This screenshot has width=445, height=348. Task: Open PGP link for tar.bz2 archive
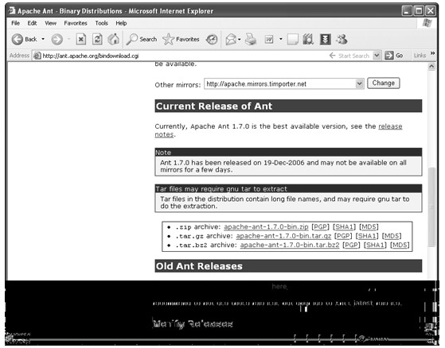click(x=351, y=246)
